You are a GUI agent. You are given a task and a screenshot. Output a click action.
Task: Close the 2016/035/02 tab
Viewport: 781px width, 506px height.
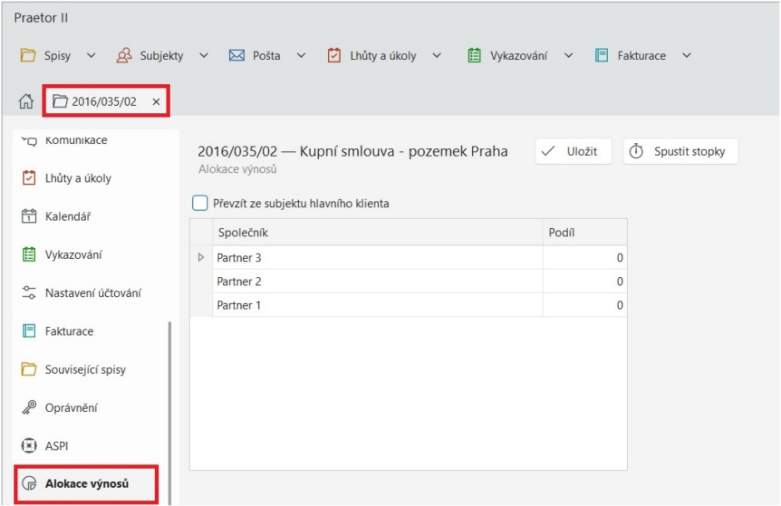156,102
